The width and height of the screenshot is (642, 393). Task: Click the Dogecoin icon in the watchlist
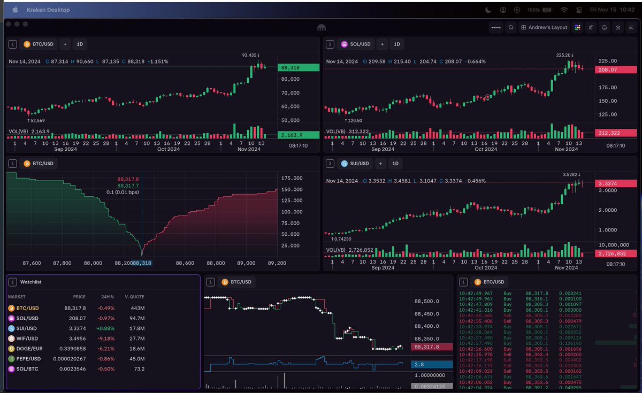11,349
